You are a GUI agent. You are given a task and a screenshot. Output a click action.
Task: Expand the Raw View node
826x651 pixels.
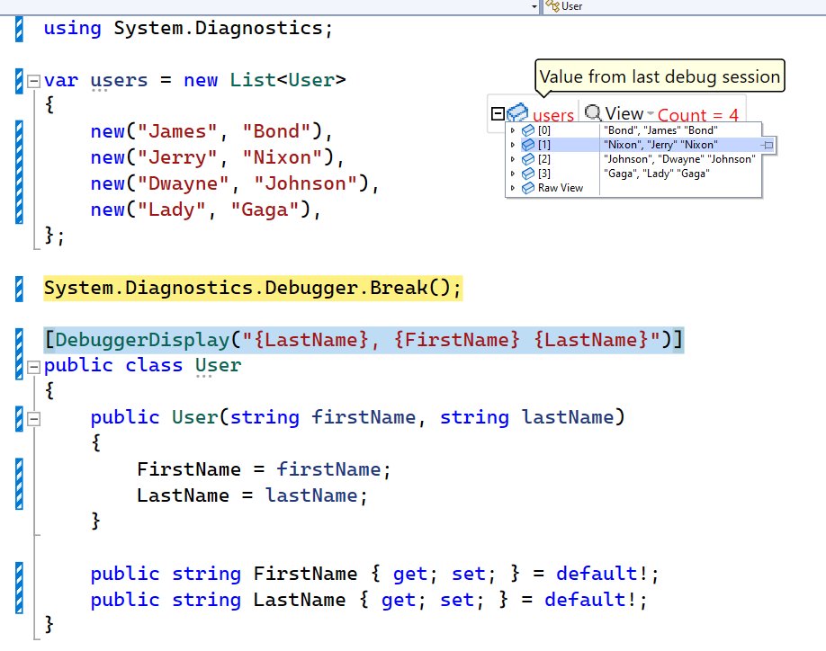pyautogui.click(x=513, y=188)
